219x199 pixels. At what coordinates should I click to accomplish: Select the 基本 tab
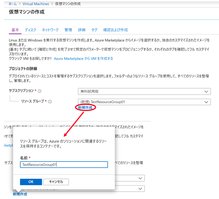[15, 30]
